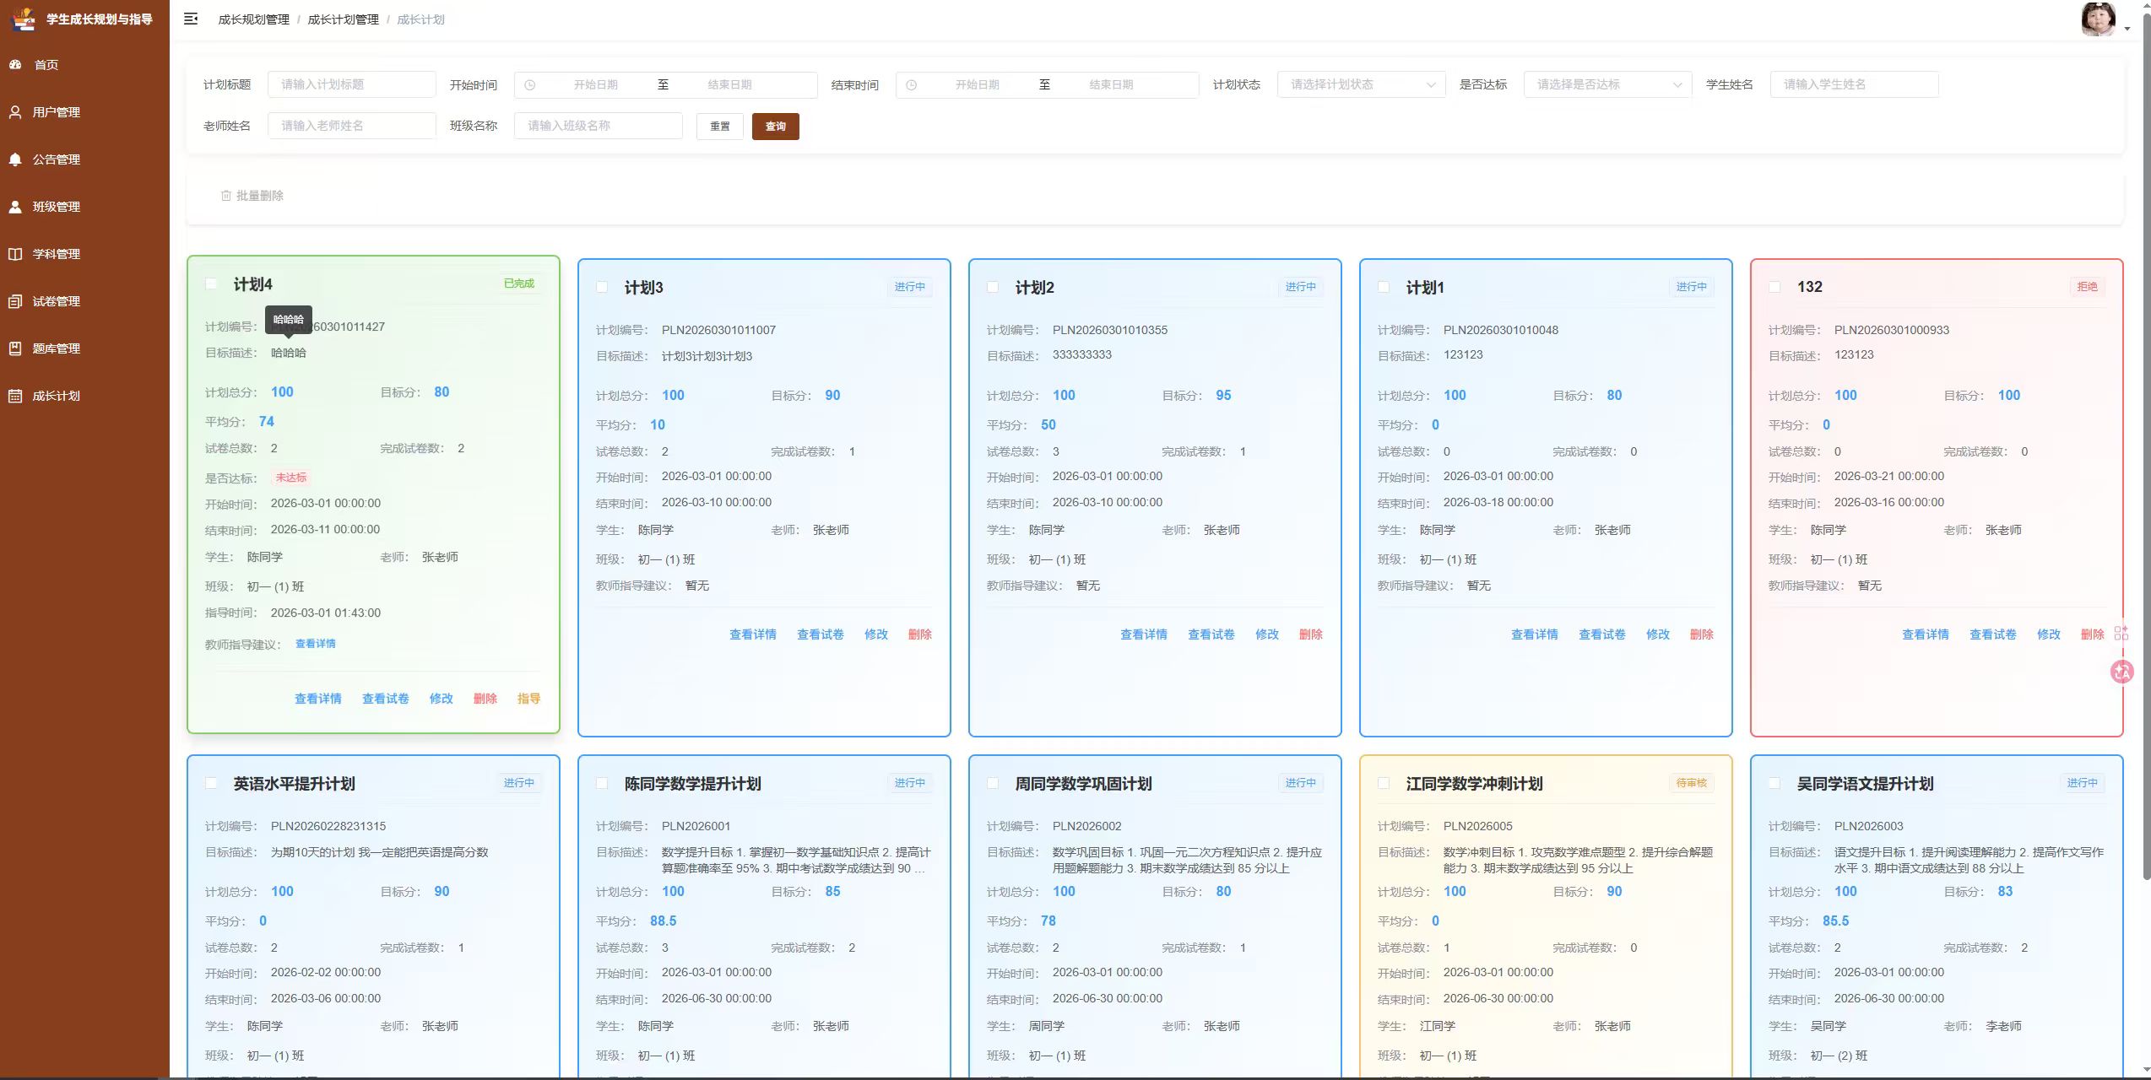Open 试卷管理 menu item
The height and width of the screenshot is (1080, 2151).
coord(84,301)
